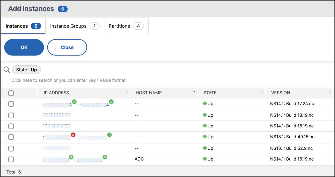335x177 pixels.
Task: Open the Instance Groups tab
Action: pos(75,26)
